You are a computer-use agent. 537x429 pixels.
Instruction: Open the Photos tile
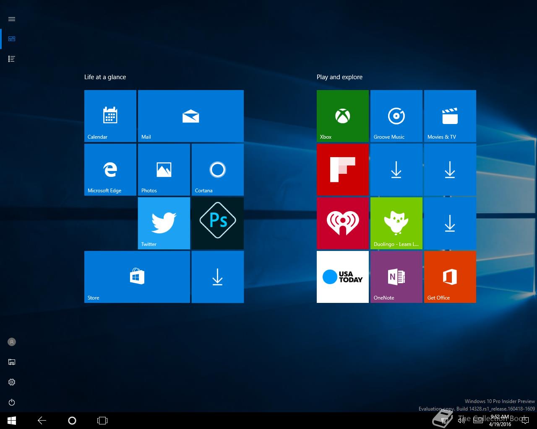coord(164,170)
